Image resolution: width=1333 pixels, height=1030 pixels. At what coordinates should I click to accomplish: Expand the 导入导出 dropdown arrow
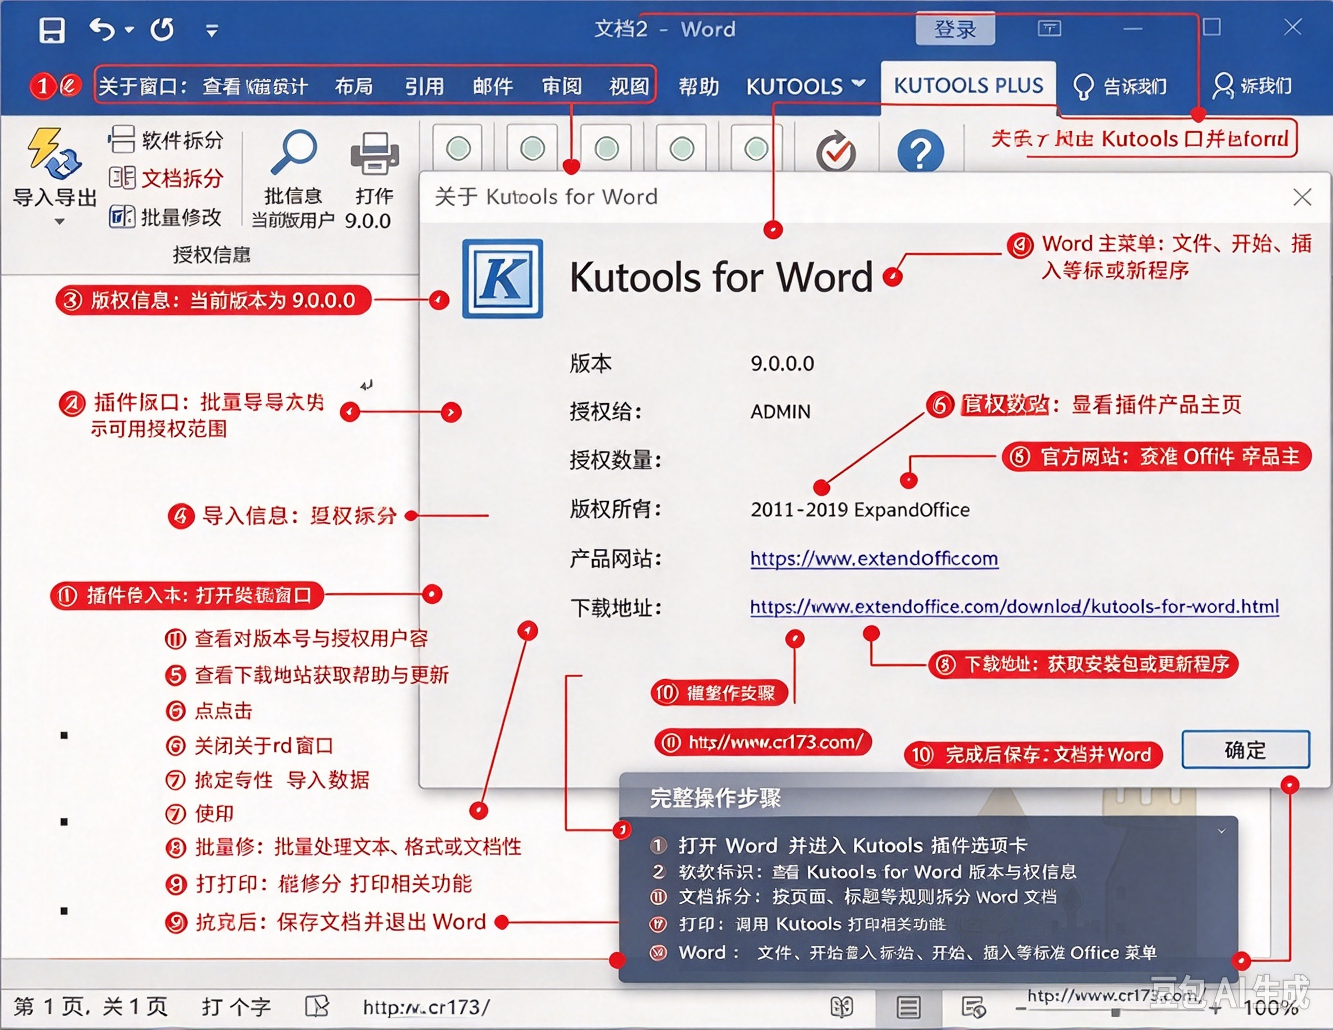59,221
